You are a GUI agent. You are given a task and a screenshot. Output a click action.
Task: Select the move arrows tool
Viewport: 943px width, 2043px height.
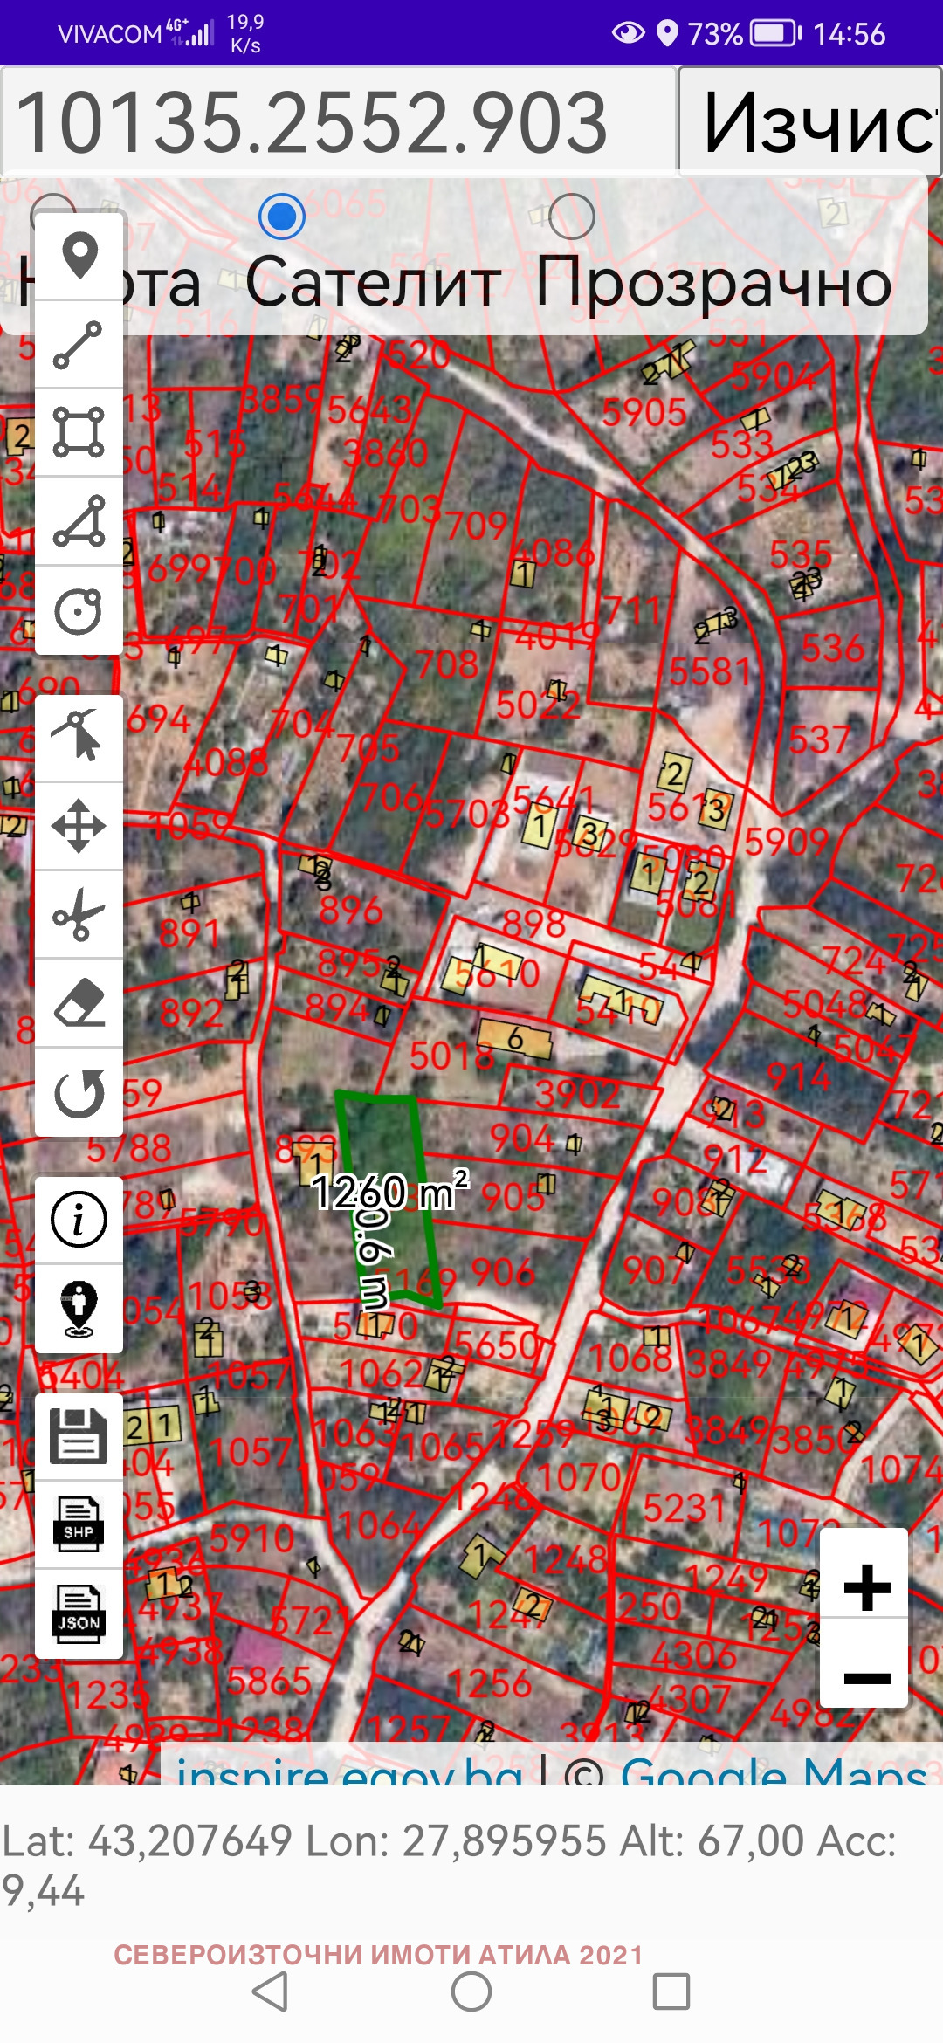(x=79, y=826)
